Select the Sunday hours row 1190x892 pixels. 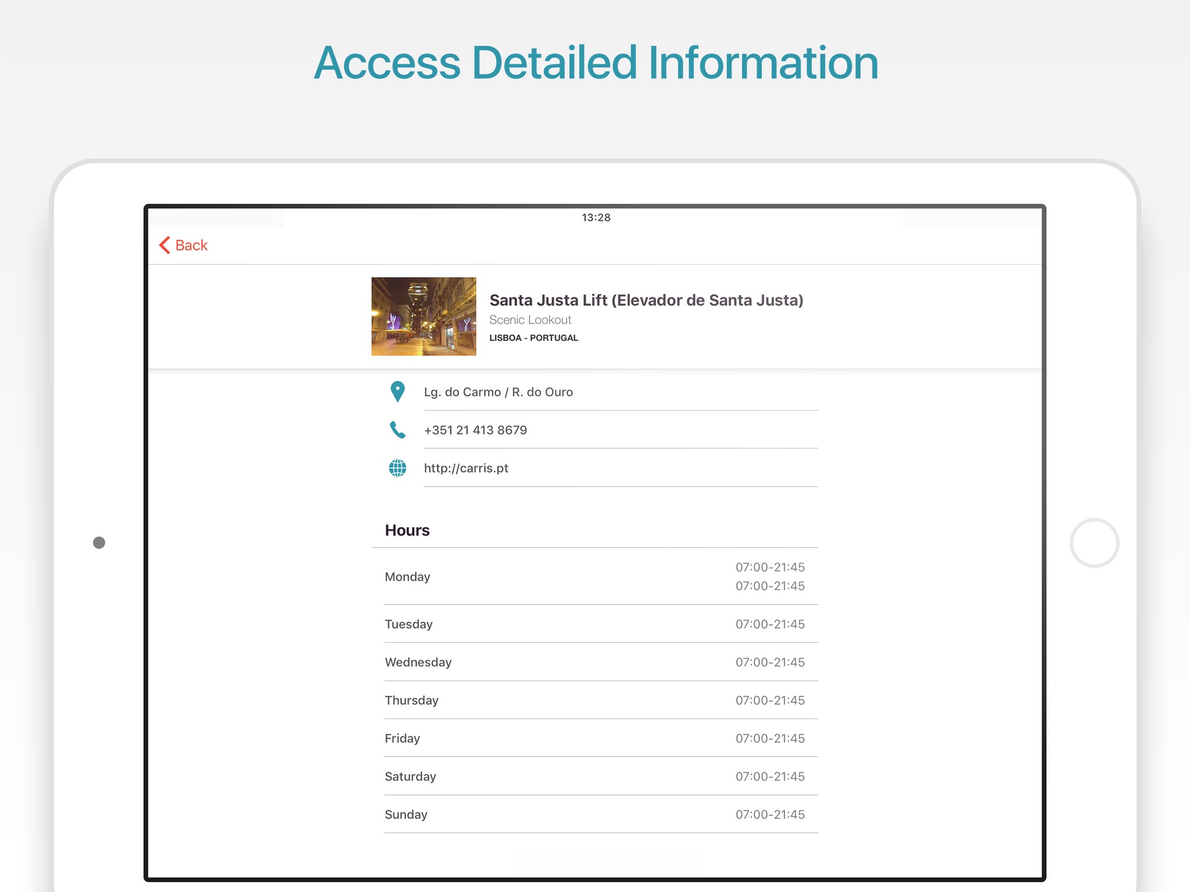pyautogui.click(x=594, y=814)
